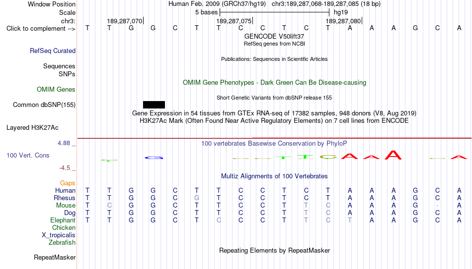This screenshot has height=269, width=472.
Task: Click the gray C mismatch in Dog row
Action: 328,213
